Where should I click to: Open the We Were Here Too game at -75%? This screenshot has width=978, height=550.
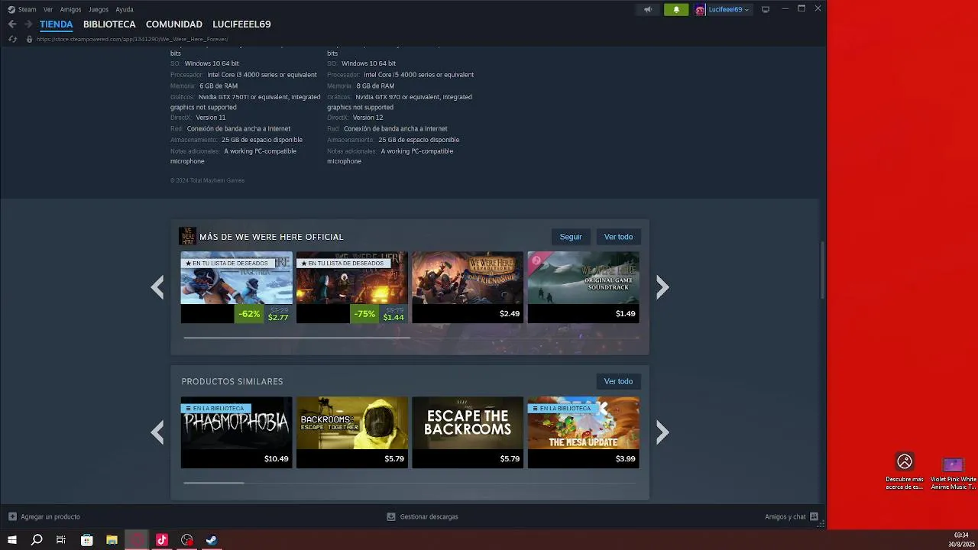pos(351,287)
